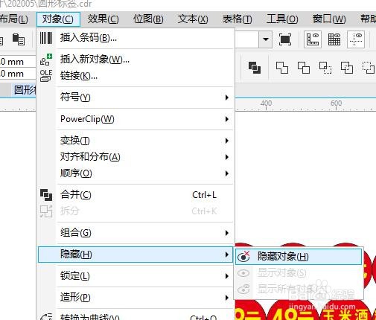Click the insert new object icon
The width and height of the screenshot is (376, 320).
point(46,60)
